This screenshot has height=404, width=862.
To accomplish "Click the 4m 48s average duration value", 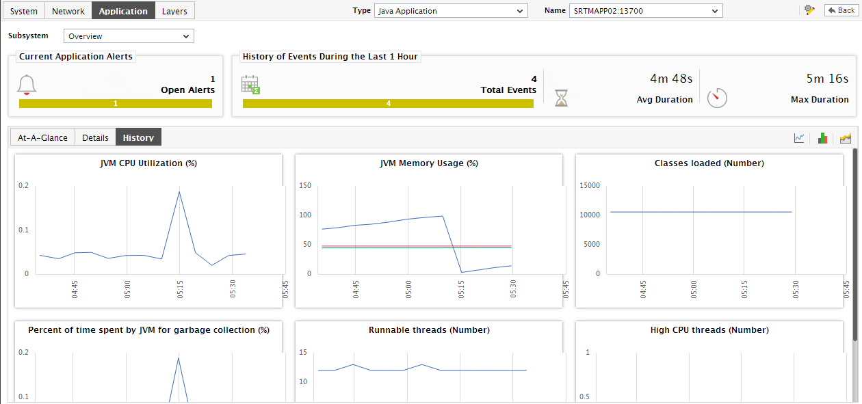I will 671,79.
